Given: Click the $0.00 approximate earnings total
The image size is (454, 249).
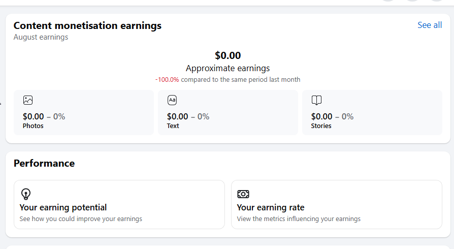Looking at the screenshot, I should pos(228,55).
